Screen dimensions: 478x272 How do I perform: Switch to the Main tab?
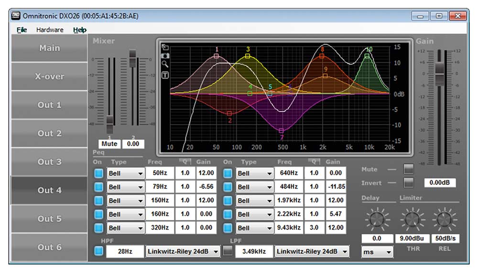[x=49, y=48]
